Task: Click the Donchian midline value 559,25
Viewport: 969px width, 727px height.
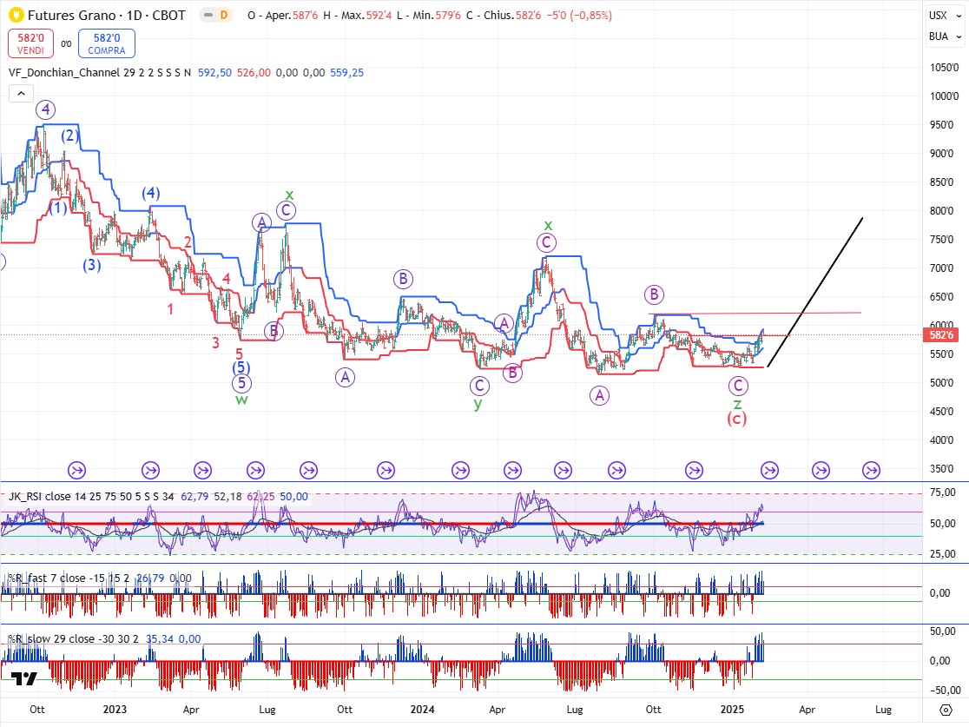Action: [x=346, y=72]
